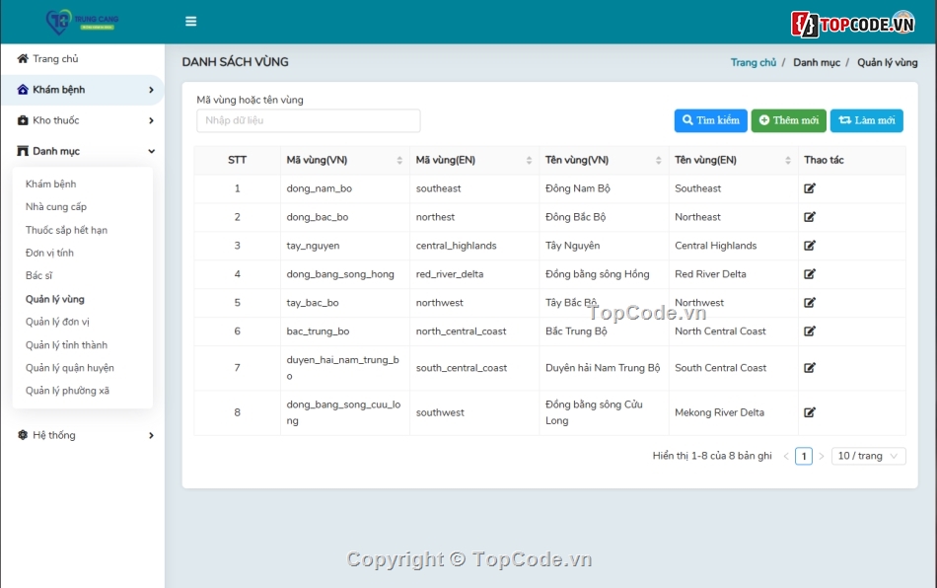Image resolution: width=937 pixels, height=588 pixels.
Task: Go to previous page arrow
Action: click(x=786, y=456)
